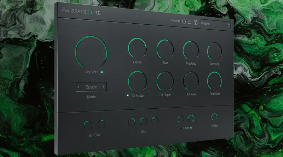Image resolution: width=283 pixels, height=157 pixels.
Task: Click the Space mode selector field
Action: 91,87
